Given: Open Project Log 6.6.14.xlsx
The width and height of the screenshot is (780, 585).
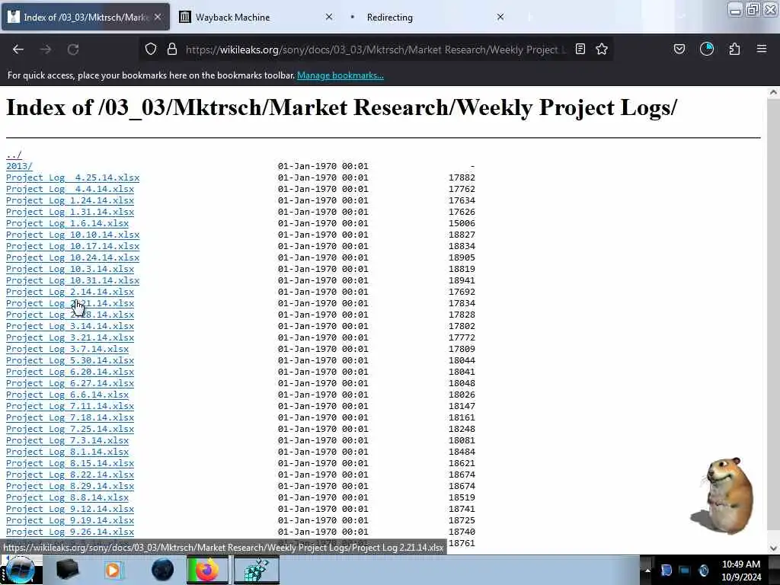Looking at the screenshot, I should tap(67, 395).
